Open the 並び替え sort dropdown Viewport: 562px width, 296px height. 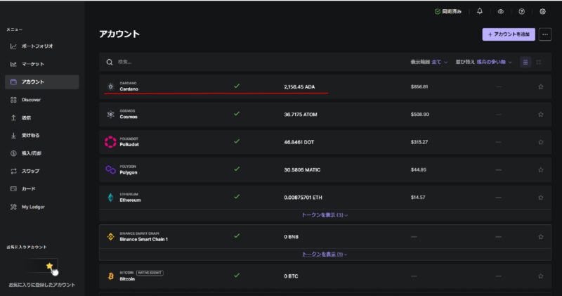(483, 62)
